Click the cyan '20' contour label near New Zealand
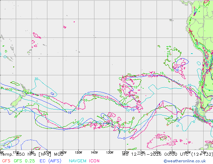Screen dimensions: 213x164 coord(36,79)
